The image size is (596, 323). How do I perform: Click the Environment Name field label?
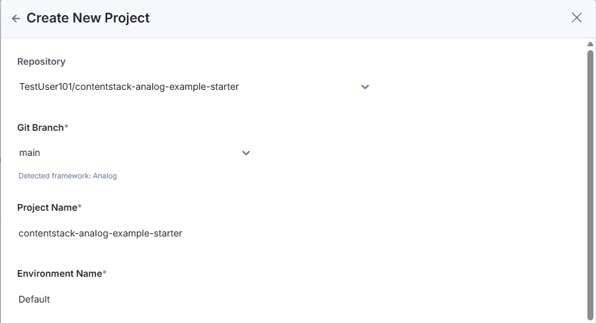(x=59, y=273)
